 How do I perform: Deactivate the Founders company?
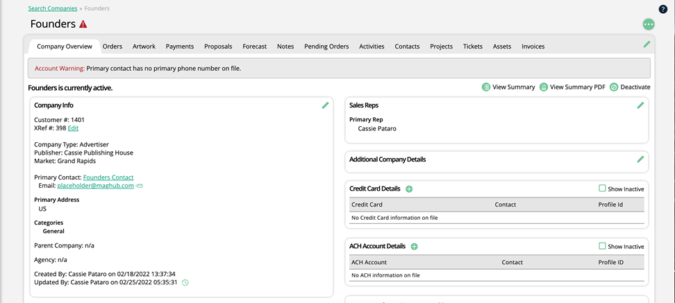[630, 87]
